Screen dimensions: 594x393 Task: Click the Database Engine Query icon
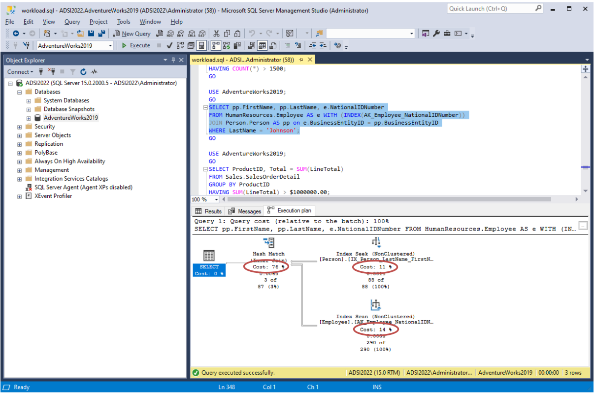point(159,33)
